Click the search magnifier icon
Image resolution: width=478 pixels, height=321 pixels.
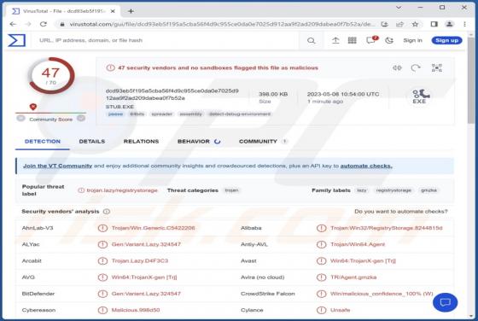(311, 40)
